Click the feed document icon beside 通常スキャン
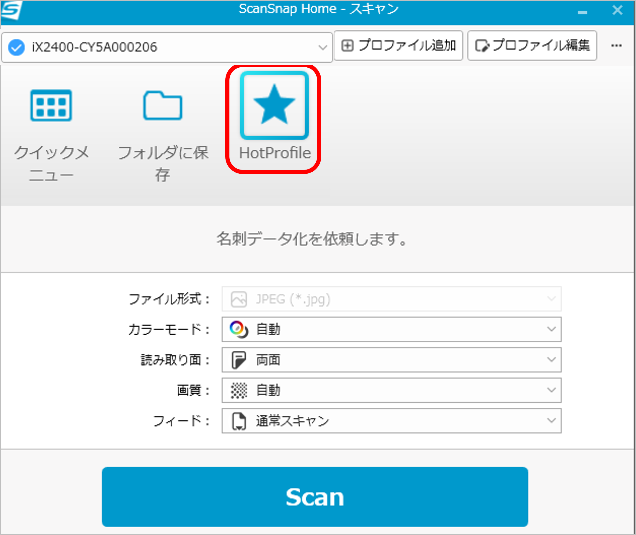Image resolution: width=636 pixels, height=535 pixels. [239, 421]
